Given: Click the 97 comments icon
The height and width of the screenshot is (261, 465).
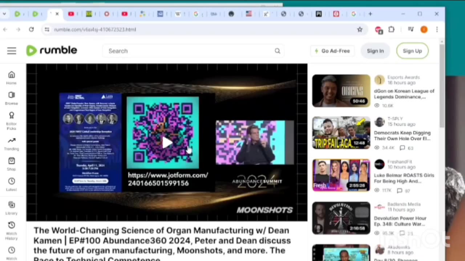Looking at the screenshot, I should pos(400,190).
